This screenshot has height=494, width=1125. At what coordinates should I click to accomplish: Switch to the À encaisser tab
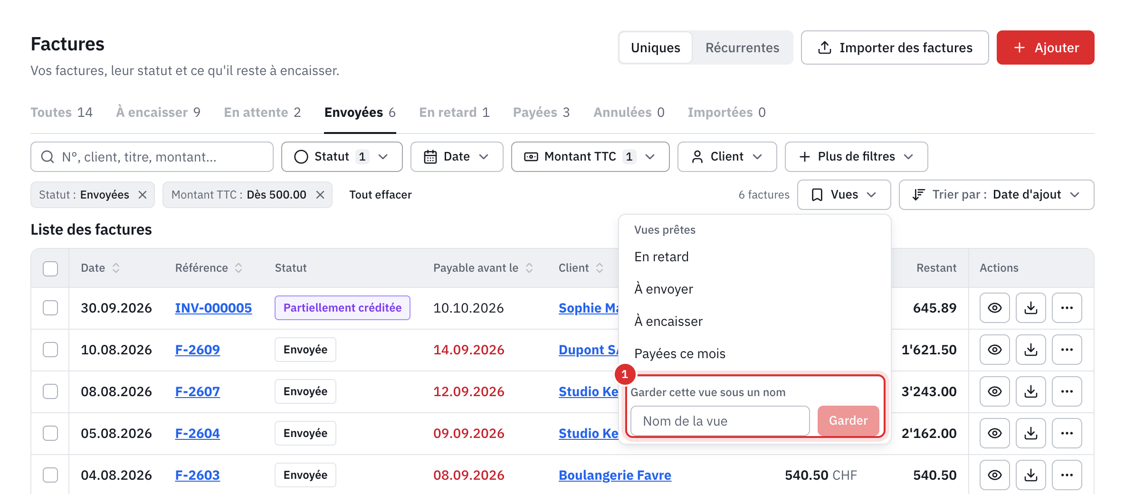pos(158,113)
